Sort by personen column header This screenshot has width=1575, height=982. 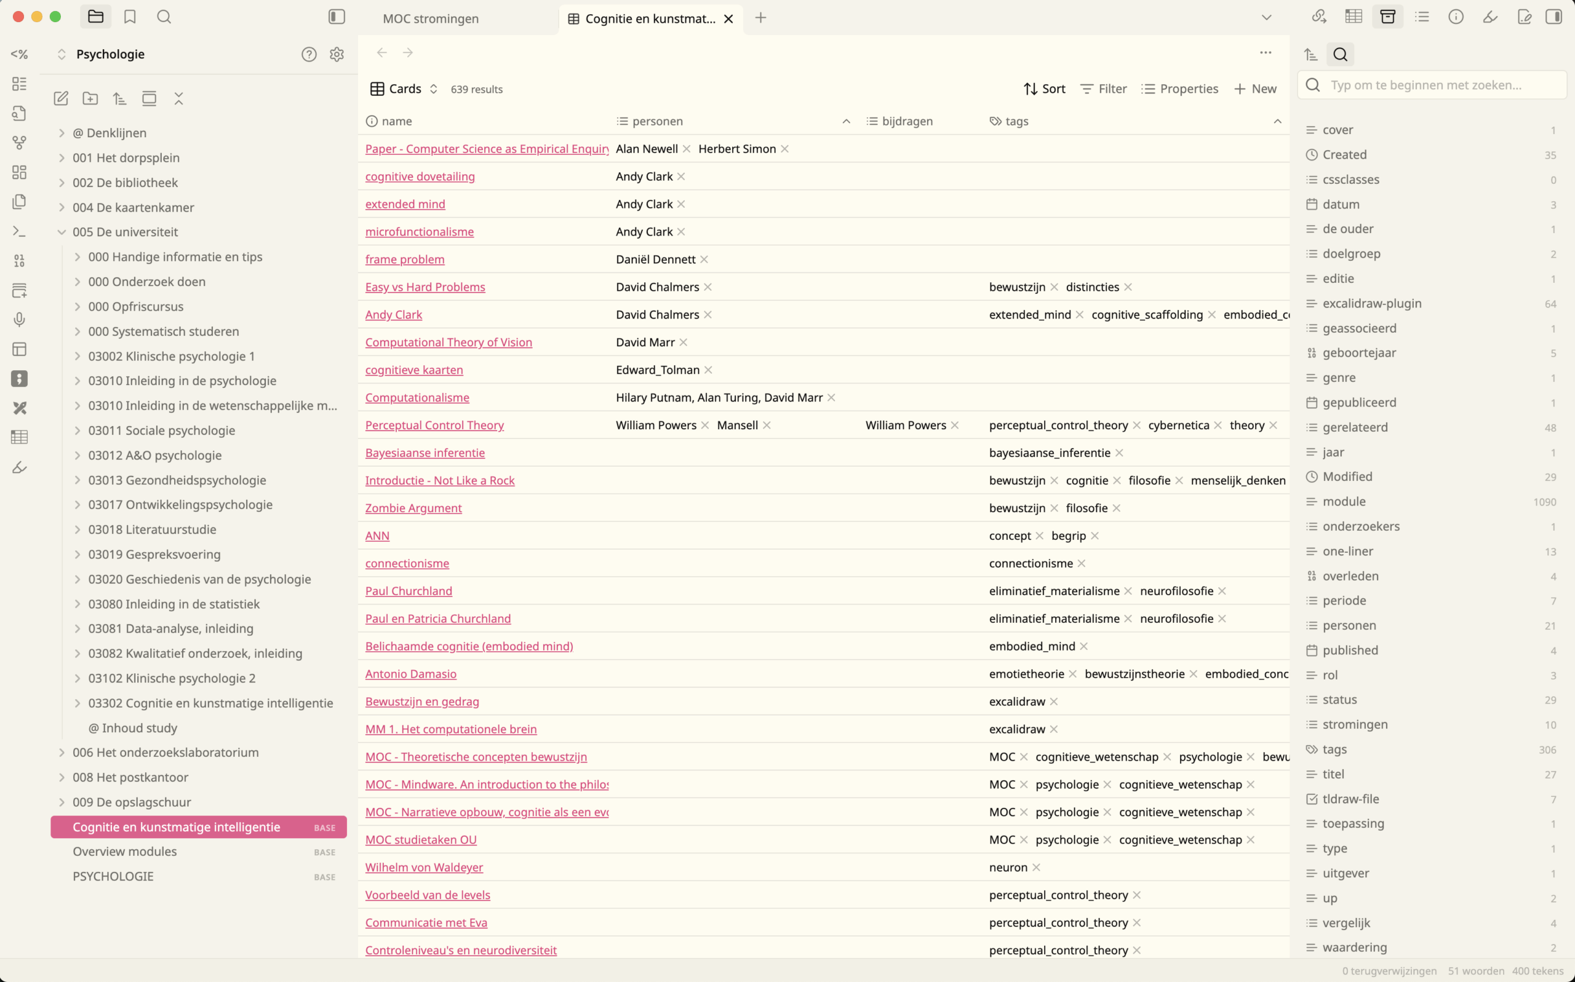733,122
